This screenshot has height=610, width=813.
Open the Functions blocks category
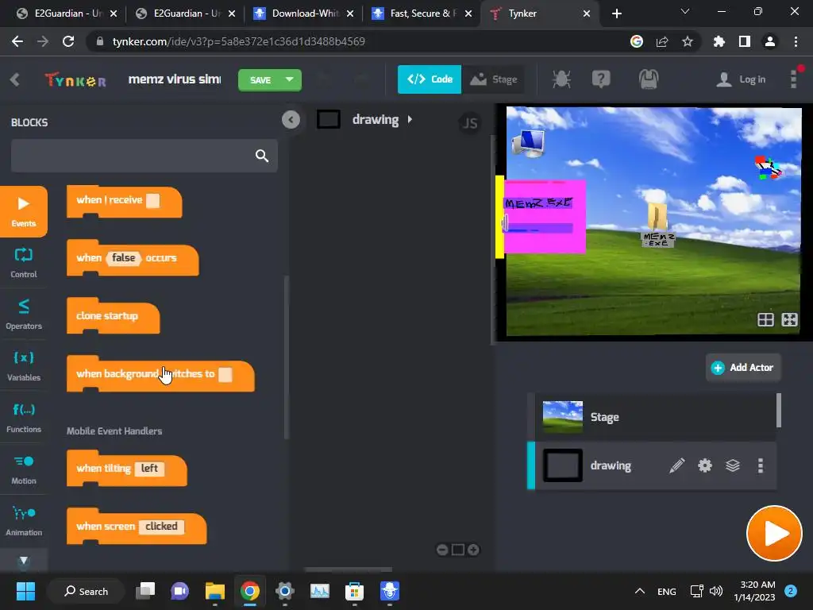pos(23,418)
